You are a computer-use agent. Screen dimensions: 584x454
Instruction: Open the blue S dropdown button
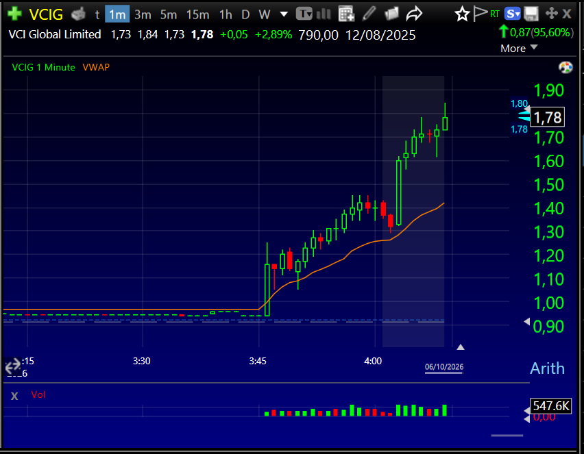513,14
